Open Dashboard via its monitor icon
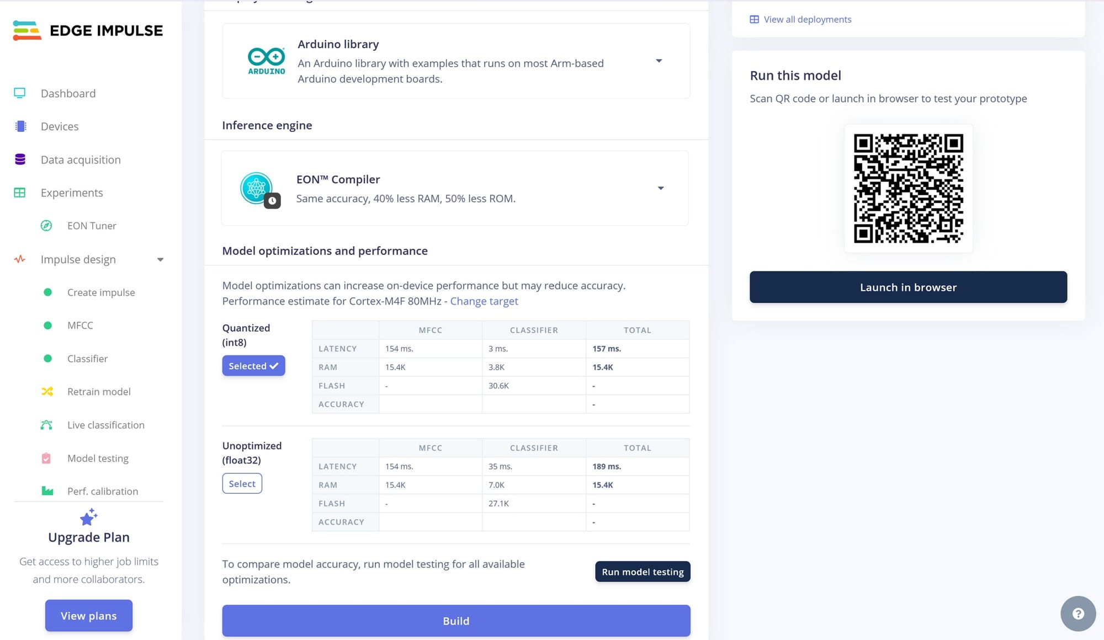 tap(20, 93)
